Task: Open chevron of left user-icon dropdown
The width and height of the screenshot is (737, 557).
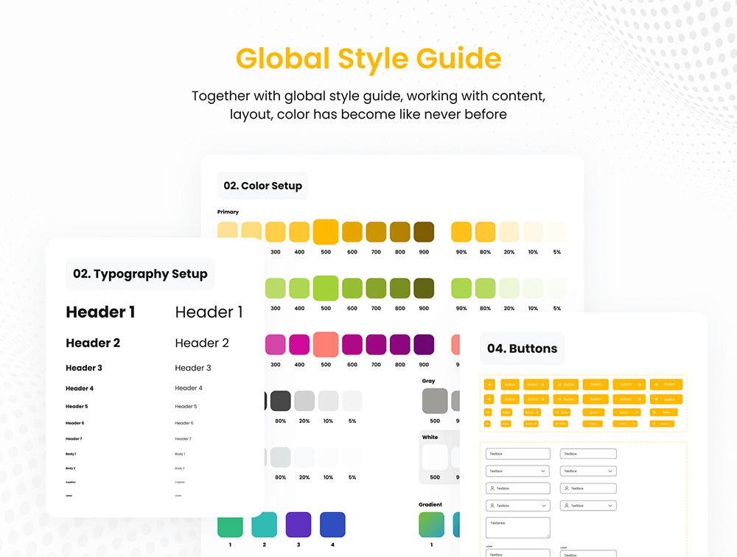Action: click(543, 506)
